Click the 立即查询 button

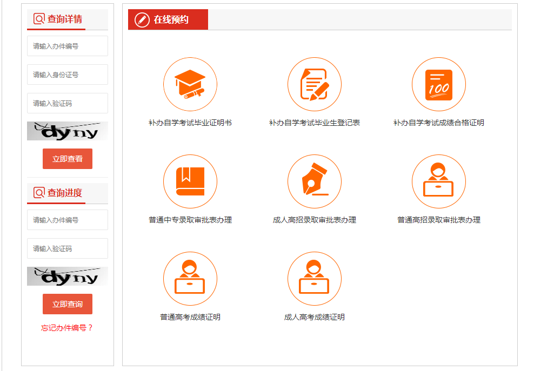(x=68, y=304)
